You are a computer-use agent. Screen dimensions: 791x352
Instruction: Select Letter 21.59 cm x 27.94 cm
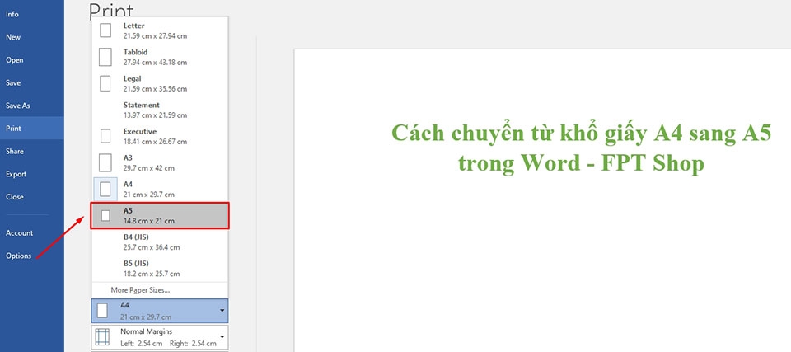(159, 31)
